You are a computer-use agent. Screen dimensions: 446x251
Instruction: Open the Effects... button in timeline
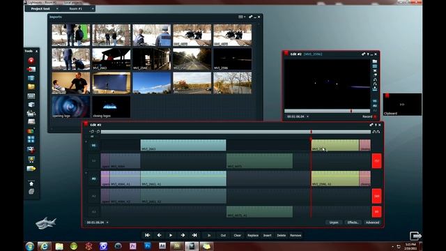(353, 222)
